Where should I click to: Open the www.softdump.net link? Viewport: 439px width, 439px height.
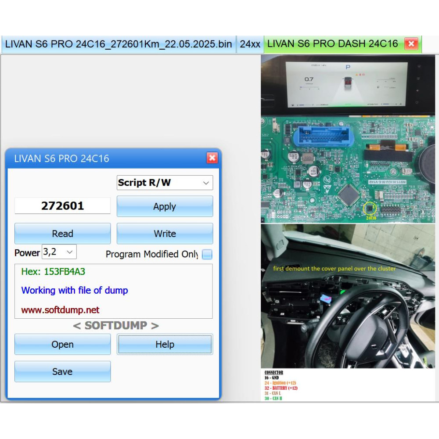pyautogui.click(x=60, y=310)
